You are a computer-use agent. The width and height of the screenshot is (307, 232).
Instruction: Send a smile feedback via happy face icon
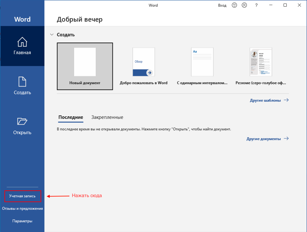coord(234,5)
